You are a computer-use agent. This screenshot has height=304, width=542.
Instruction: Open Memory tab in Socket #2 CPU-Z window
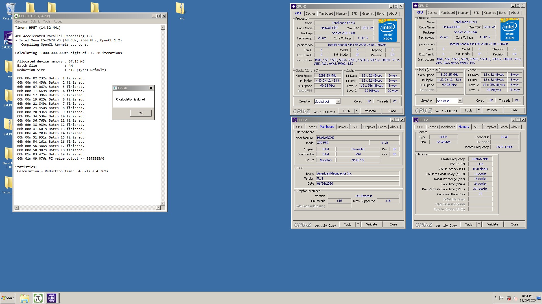click(342, 14)
